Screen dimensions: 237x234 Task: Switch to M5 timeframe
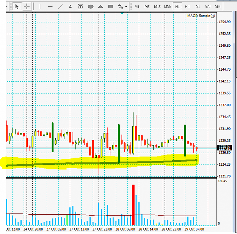pyautogui.click(x=147, y=7)
